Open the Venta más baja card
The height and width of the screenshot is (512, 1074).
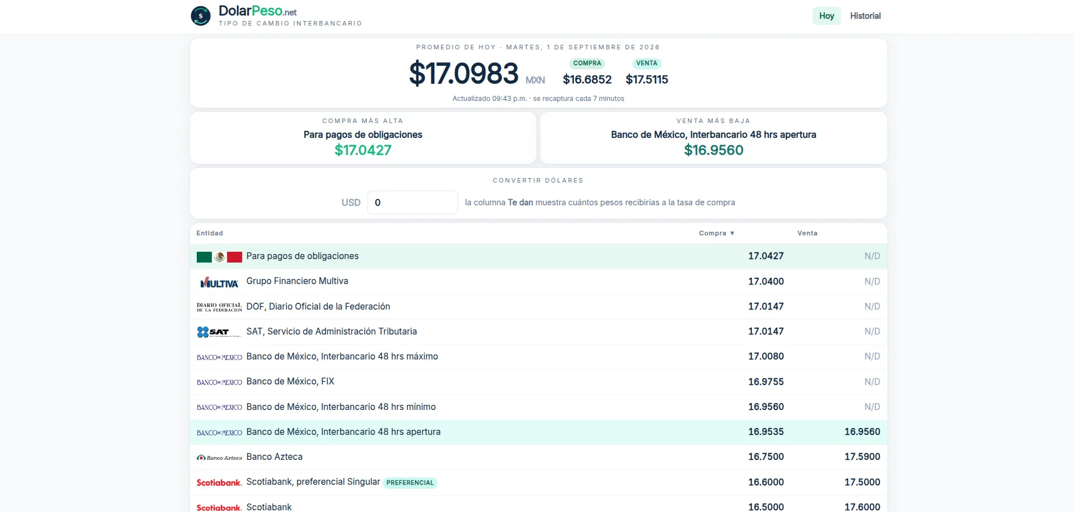[x=713, y=138]
